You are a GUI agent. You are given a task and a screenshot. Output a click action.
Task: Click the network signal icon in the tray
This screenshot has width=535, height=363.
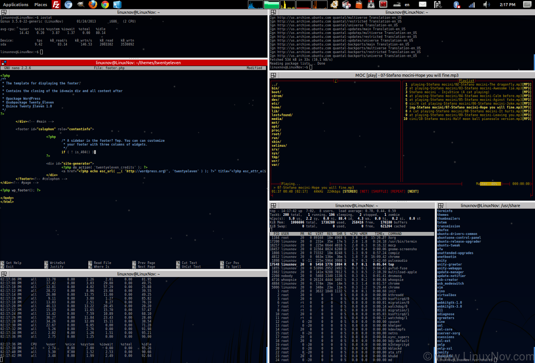[471, 5]
